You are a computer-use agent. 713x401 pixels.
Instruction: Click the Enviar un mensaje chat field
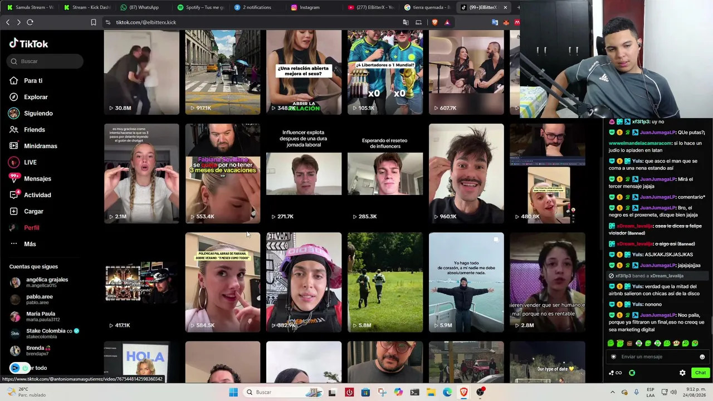(657, 357)
